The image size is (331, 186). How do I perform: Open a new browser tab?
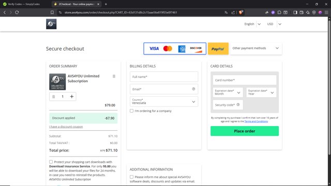pyautogui.click(x=106, y=4)
